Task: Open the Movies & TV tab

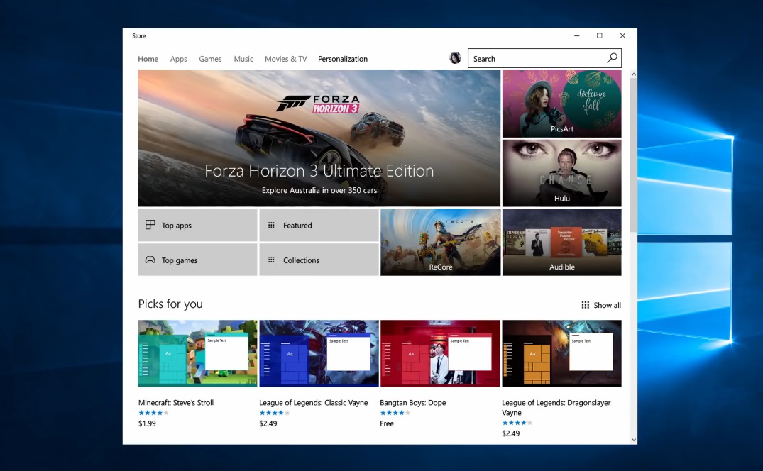Action: pyautogui.click(x=285, y=59)
